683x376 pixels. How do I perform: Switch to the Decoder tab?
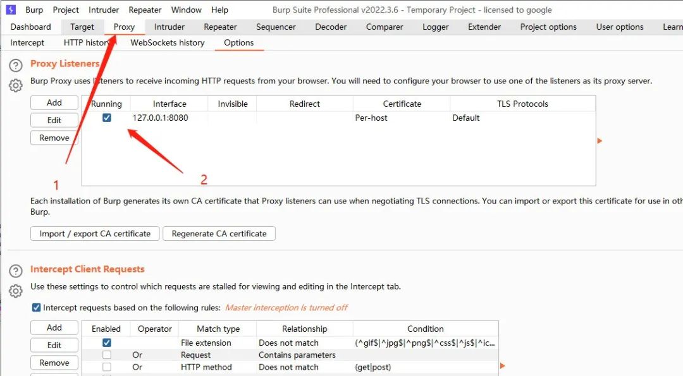331,27
